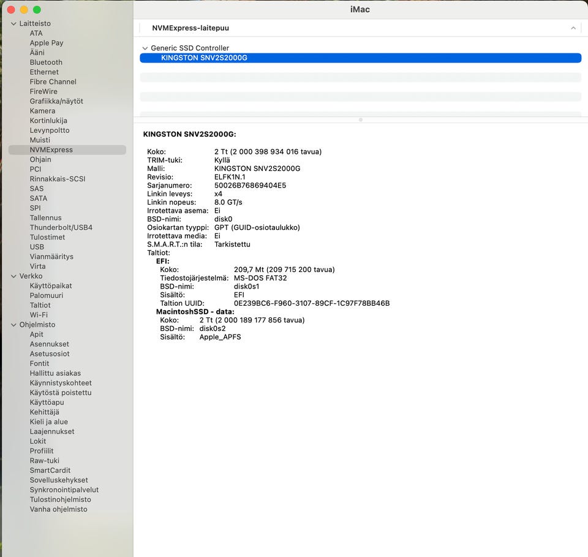
Task: Open Kieli ja alue in the sidebar
Action: [x=49, y=422]
